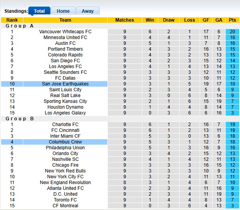This screenshot has width=240, height=210.
Task: Click the Portland Timbers team name
Action: [65, 49]
